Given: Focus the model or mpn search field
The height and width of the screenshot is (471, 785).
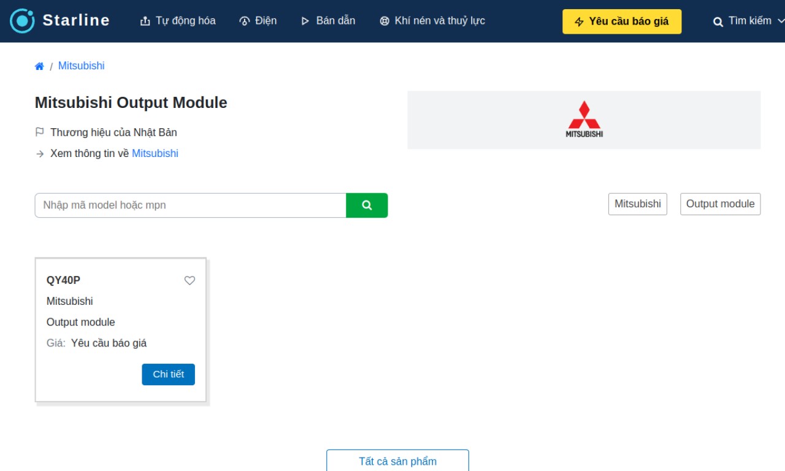Looking at the screenshot, I should pos(191,205).
